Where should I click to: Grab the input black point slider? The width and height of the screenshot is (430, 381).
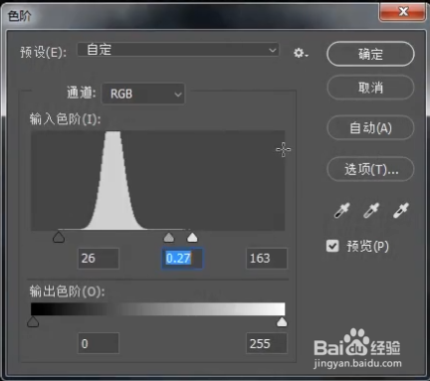(59, 237)
